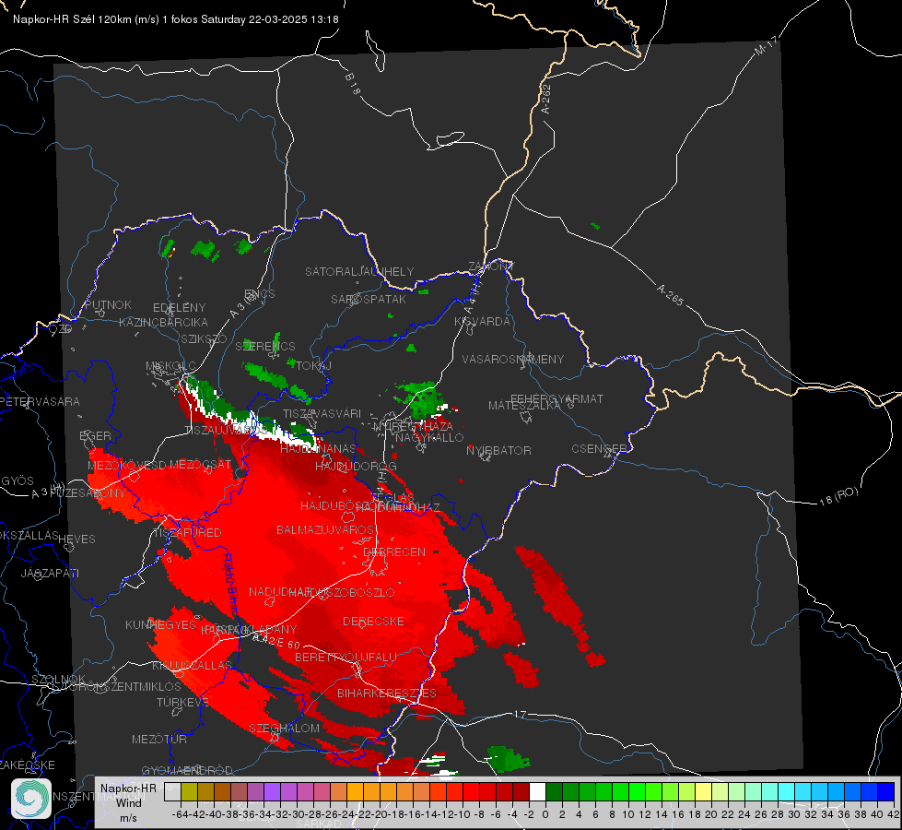
Task: Select the dark blue swatch between 40 and 42
Action: [x=886, y=791]
